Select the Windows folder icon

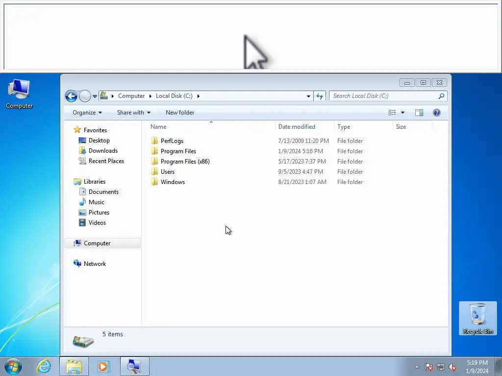pyautogui.click(x=154, y=182)
